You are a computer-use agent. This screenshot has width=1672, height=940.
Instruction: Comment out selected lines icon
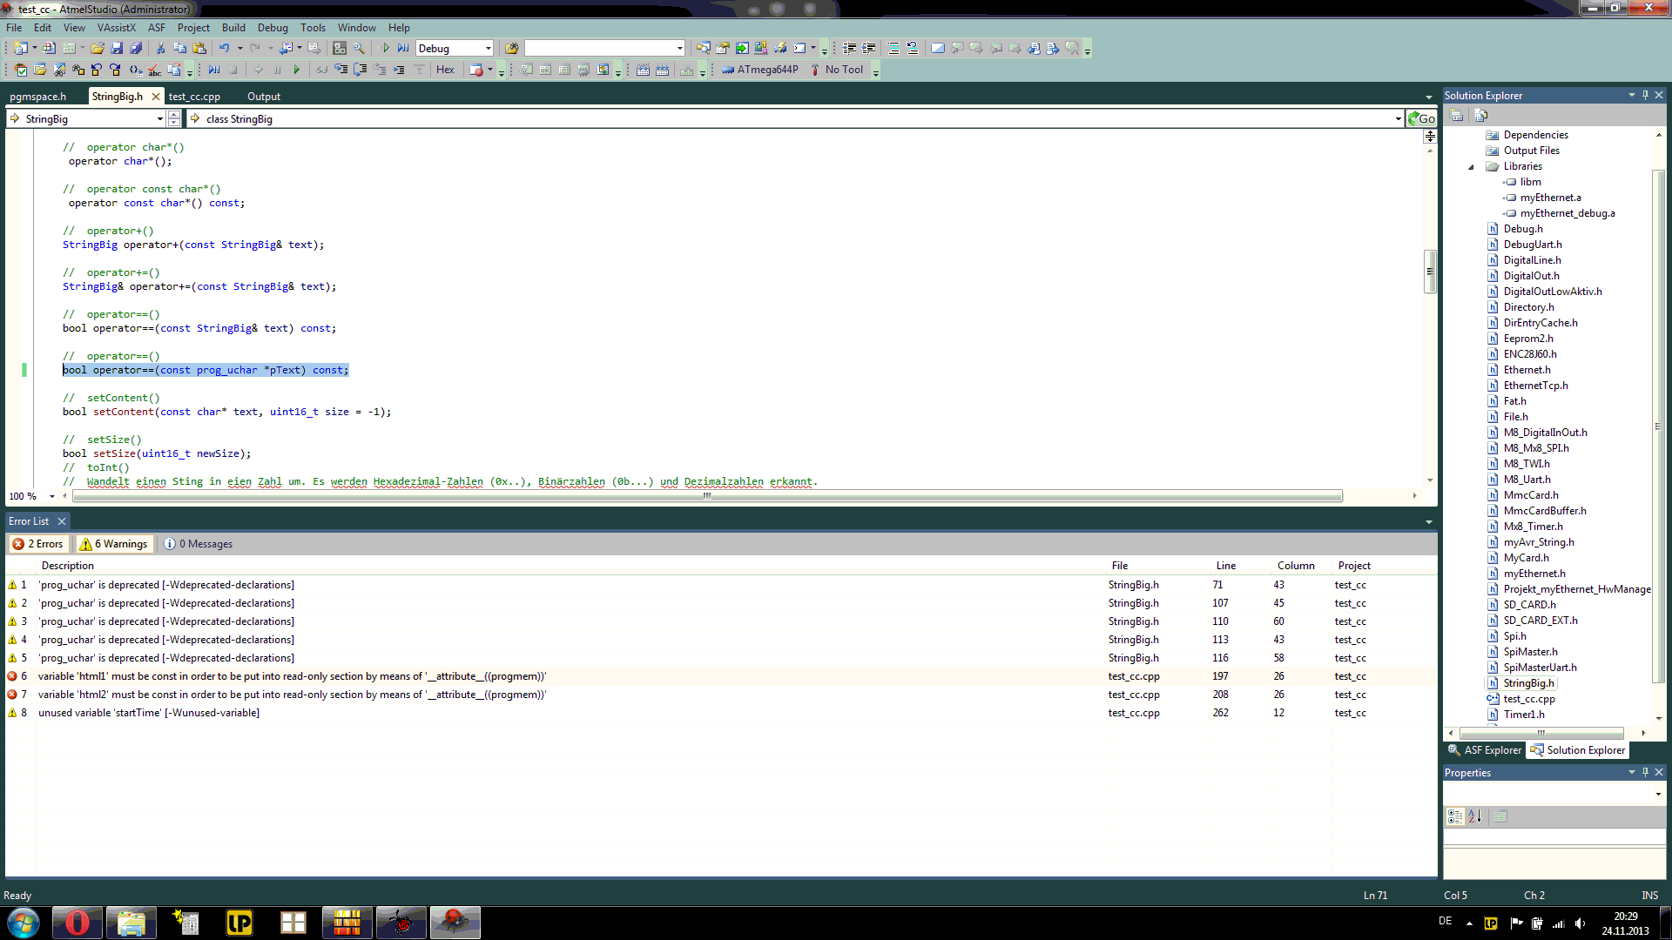[x=893, y=48]
